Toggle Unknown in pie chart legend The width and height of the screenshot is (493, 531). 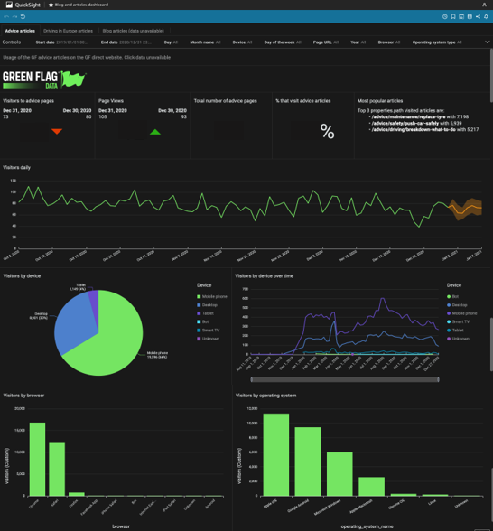pos(209,339)
